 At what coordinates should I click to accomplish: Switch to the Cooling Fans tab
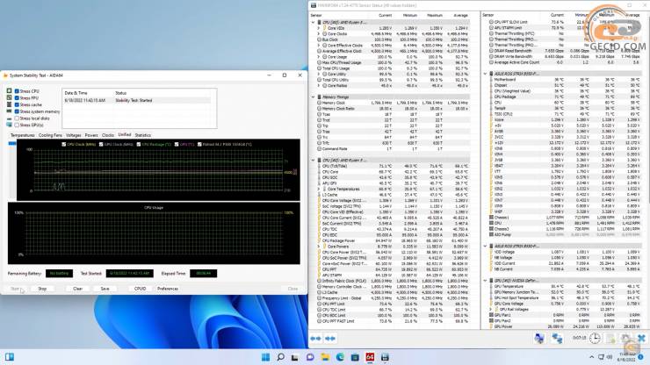tap(50, 135)
